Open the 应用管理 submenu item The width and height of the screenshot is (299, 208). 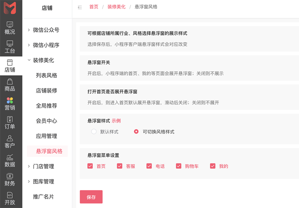tap(46, 136)
